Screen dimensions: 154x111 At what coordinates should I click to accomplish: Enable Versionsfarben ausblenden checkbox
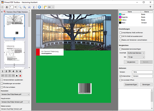pyautogui.click(x=2, y=80)
